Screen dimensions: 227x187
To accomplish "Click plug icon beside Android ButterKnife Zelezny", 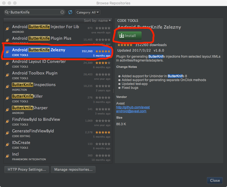I will (7, 52).
